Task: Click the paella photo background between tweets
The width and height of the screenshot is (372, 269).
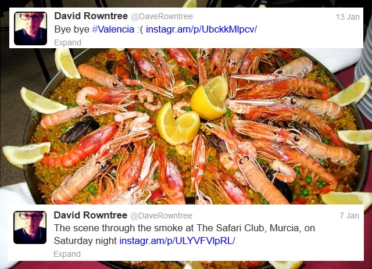Action: pyautogui.click(x=186, y=126)
